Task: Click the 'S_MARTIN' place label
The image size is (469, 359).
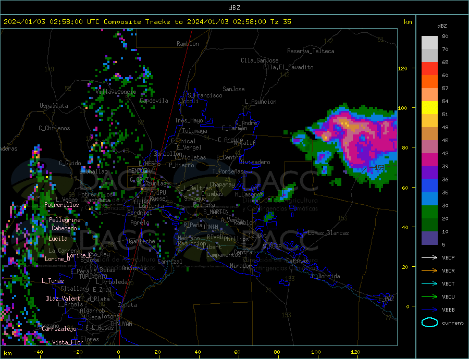Action: coord(216,212)
